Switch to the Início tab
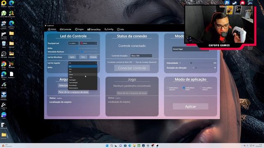 point(52,29)
